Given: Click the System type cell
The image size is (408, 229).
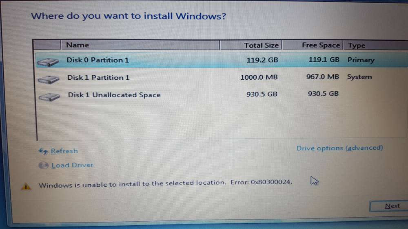Looking at the screenshot, I should 359,77.
